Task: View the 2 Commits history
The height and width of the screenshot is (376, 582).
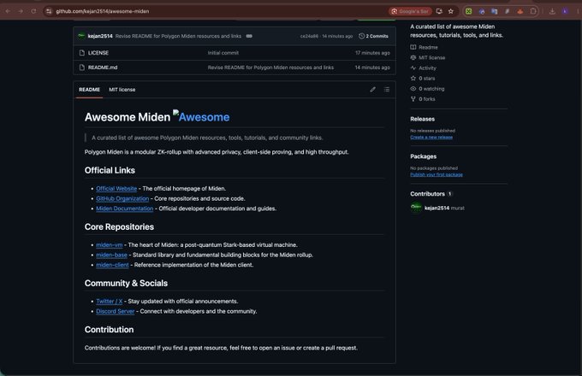Action: coord(373,36)
